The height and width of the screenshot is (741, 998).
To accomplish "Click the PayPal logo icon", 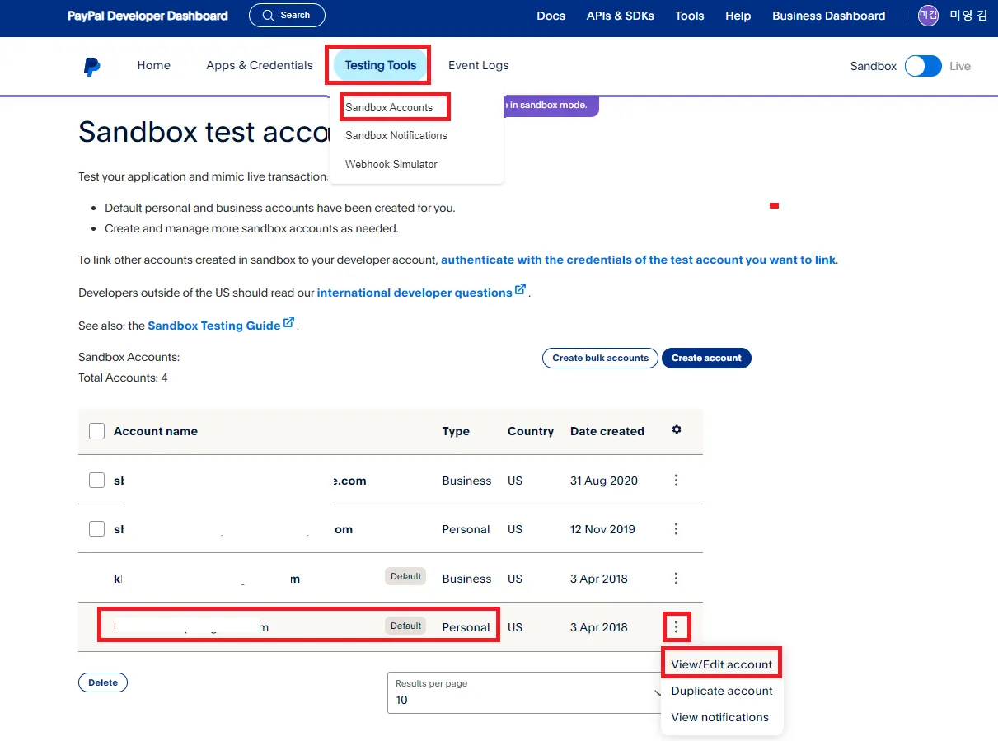I will pyautogui.click(x=92, y=67).
